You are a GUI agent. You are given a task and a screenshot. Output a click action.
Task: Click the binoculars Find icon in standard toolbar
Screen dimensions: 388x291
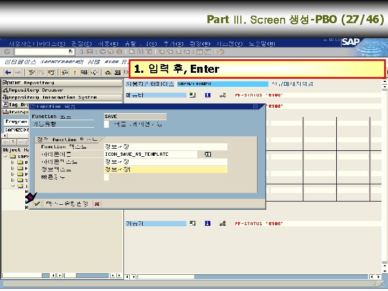pos(140,52)
